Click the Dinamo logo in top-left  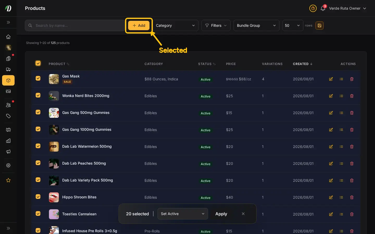click(8, 8)
